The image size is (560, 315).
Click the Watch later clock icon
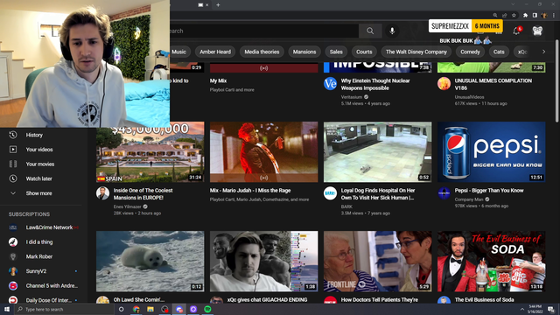(13, 178)
